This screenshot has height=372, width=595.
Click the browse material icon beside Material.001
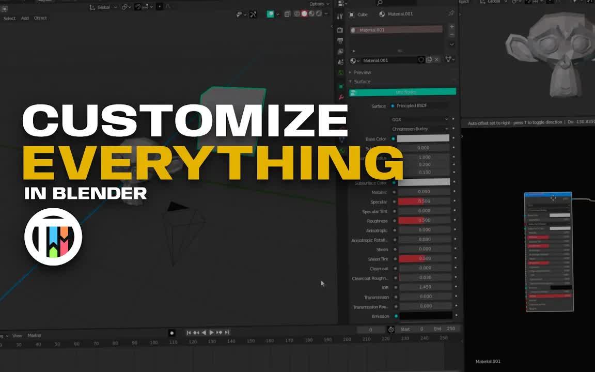(x=354, y=60)
